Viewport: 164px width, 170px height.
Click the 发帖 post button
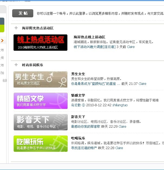click(x=23, y=13)
